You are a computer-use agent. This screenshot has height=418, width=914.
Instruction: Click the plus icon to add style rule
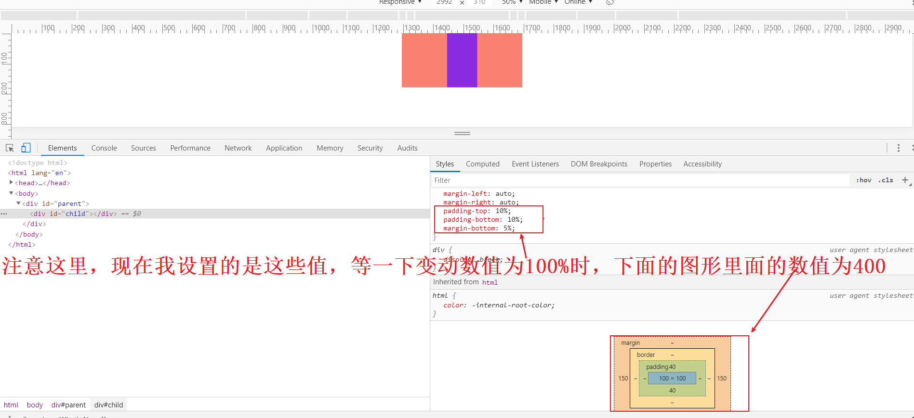tap(905, 180)
